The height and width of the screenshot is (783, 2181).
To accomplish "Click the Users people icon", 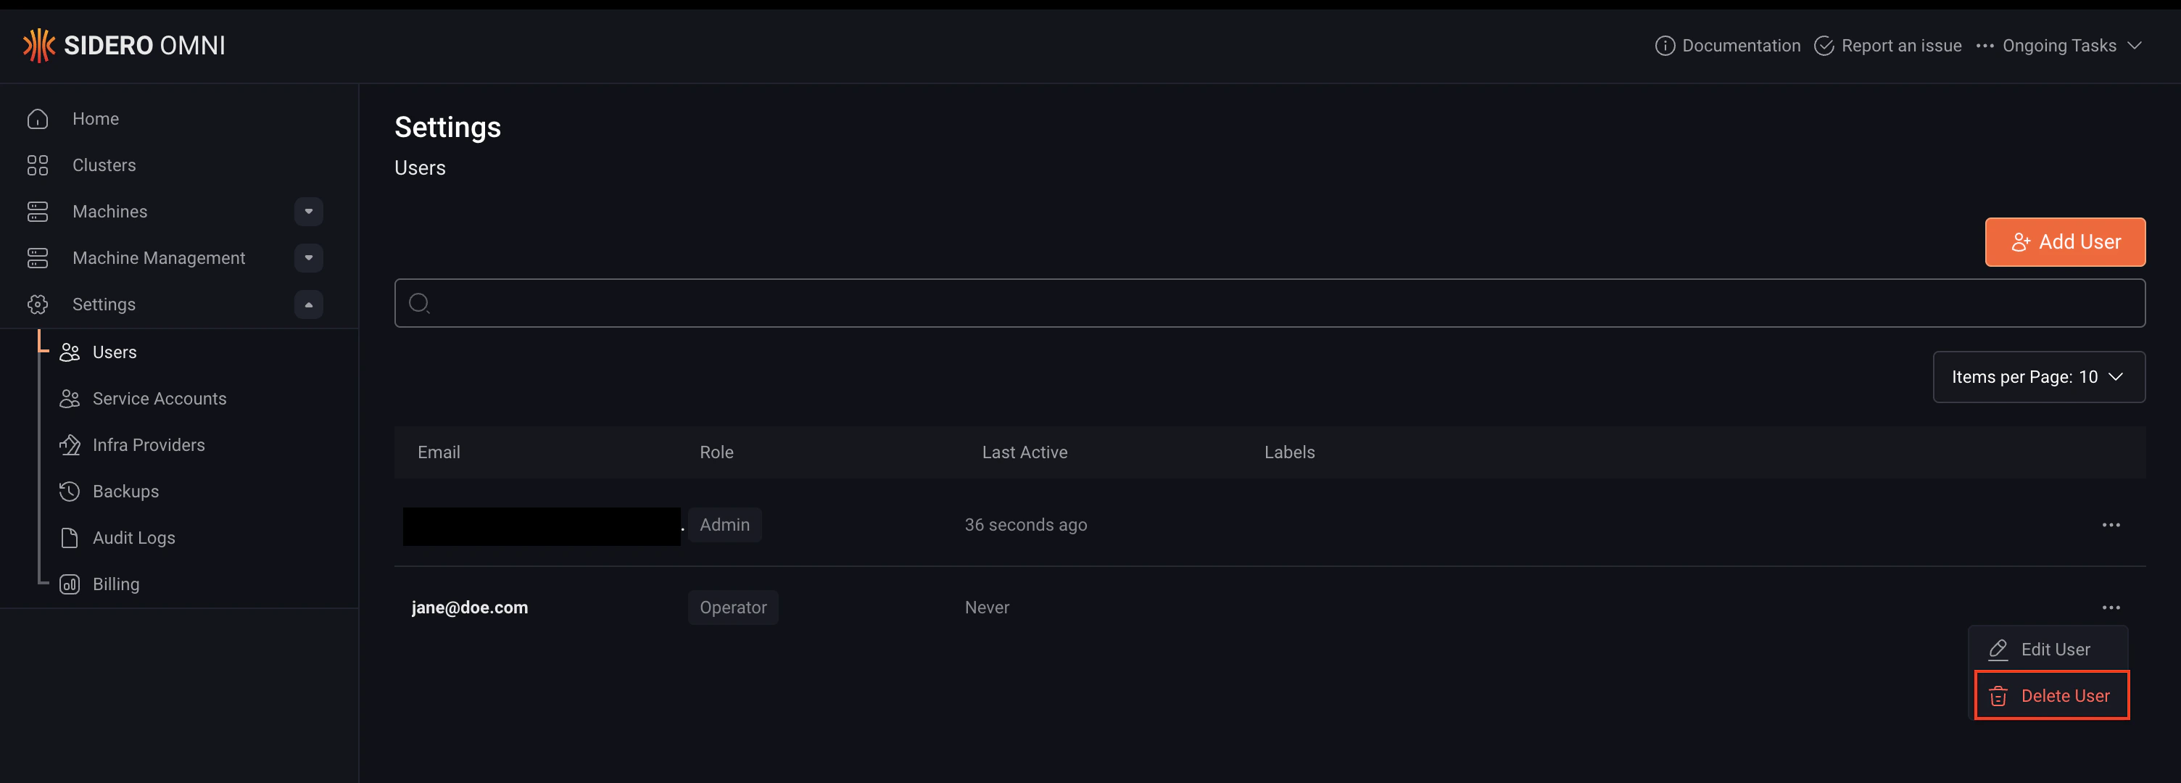I will 70,352.
